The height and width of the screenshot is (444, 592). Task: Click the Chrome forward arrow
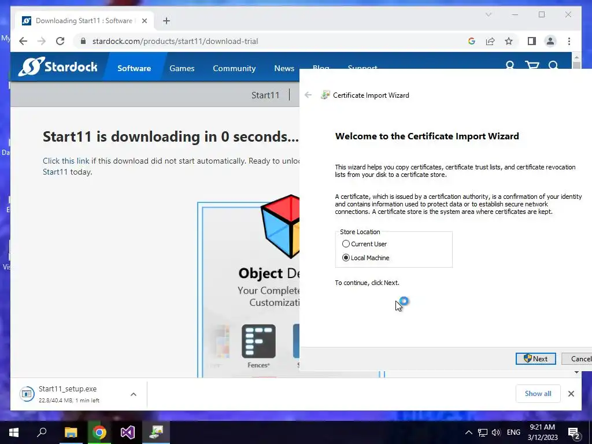pos(42,41)
